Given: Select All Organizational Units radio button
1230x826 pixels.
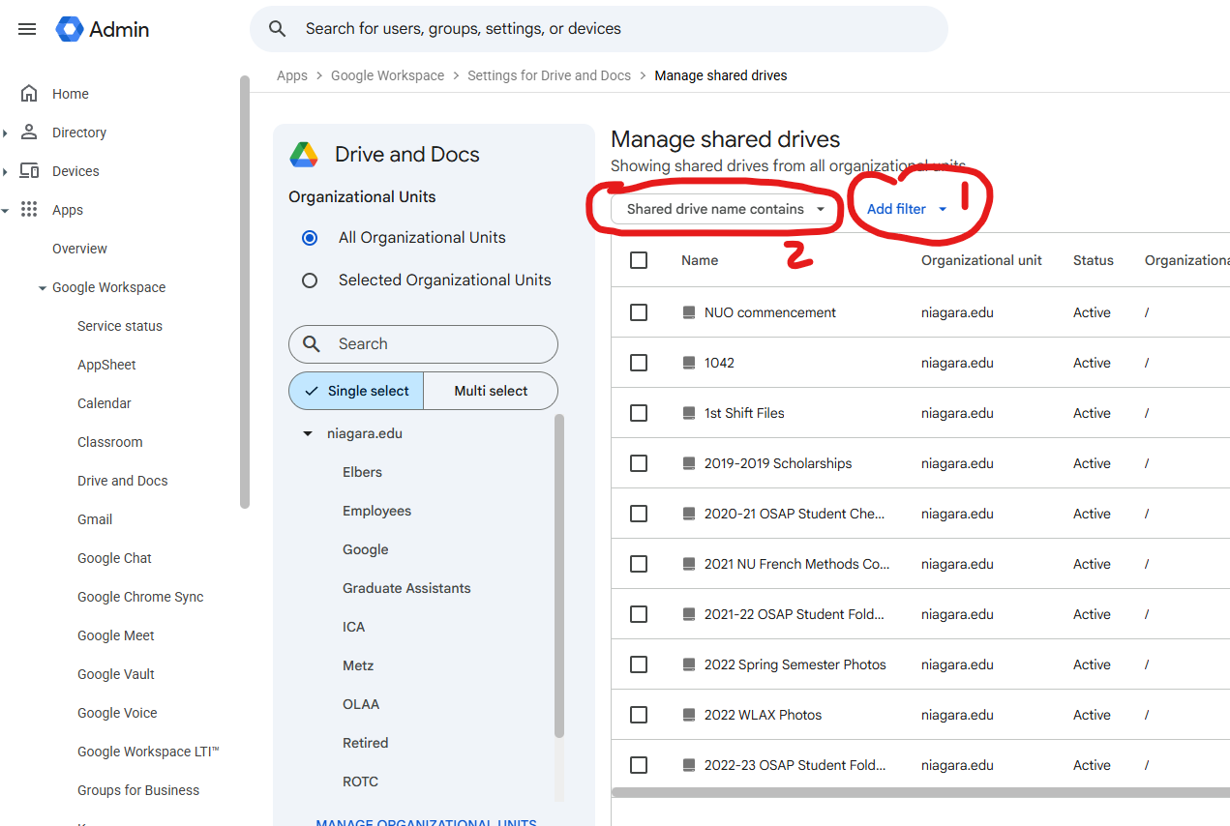Looking at the screenshot, I should point(310,238).
